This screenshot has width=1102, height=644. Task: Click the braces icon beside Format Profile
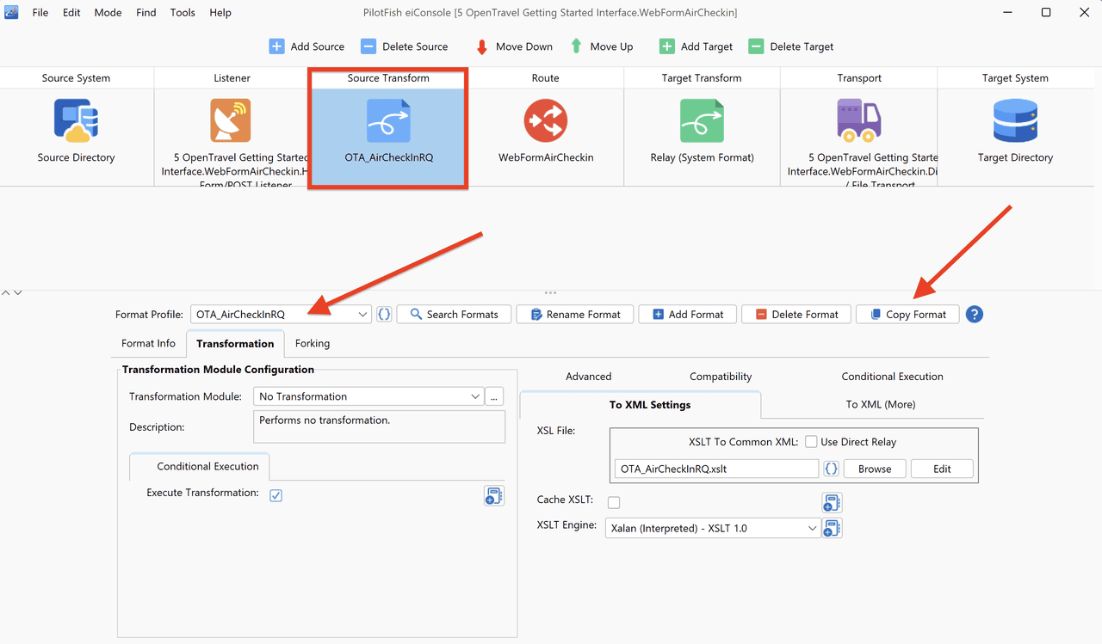384,314
